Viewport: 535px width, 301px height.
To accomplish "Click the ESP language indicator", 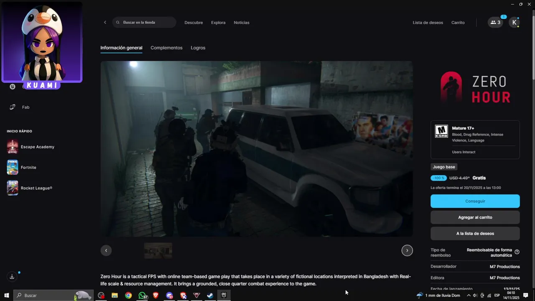I will tap(497, 296).
